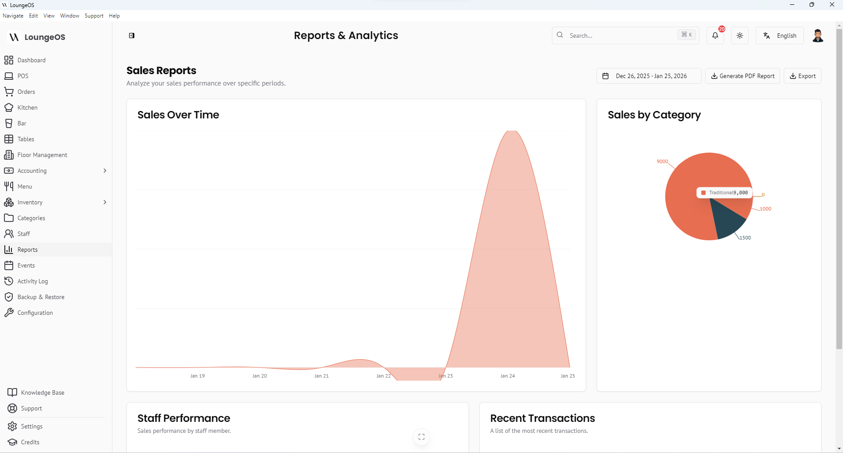Click the Export button
The width and height of the screenshot is (843, 453).
coord(802,76)
